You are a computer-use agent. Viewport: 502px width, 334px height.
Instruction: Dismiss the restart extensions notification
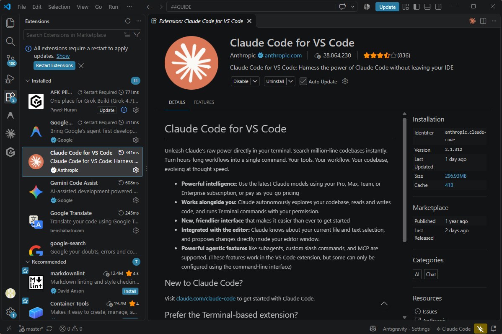point(81,66)
